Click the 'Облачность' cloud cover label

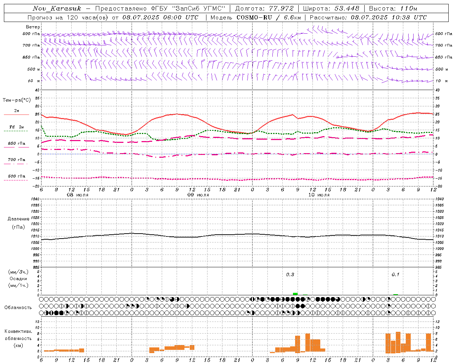pyautogui.click(x=18, y=308)
